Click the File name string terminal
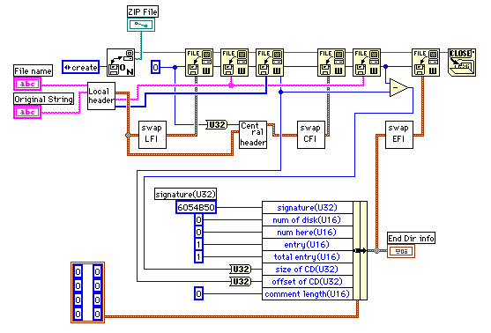The image size is (491, 333). click(x=27, y=84)
